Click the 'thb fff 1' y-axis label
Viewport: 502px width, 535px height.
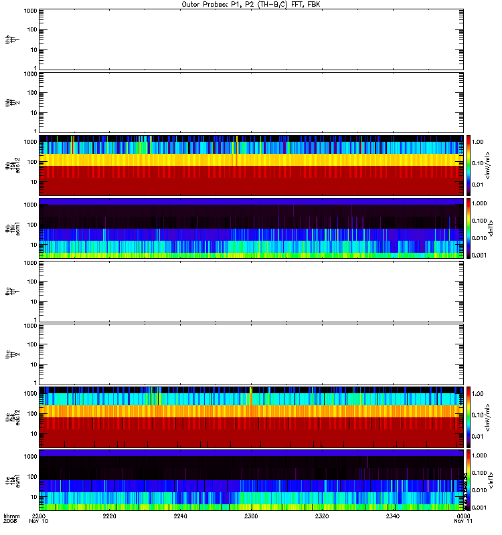(13, 39)
